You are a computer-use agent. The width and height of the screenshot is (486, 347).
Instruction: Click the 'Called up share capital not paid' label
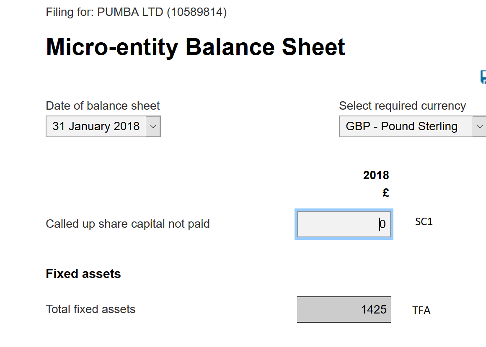(x=127, y=224)
